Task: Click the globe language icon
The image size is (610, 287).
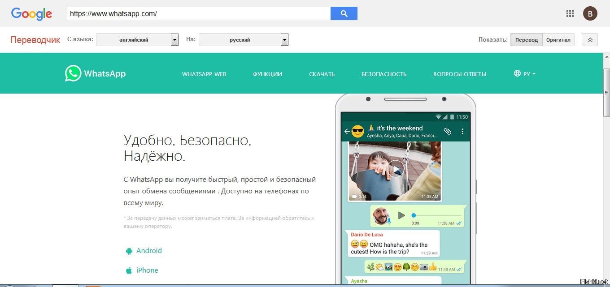Action: (x=517, y=73)
